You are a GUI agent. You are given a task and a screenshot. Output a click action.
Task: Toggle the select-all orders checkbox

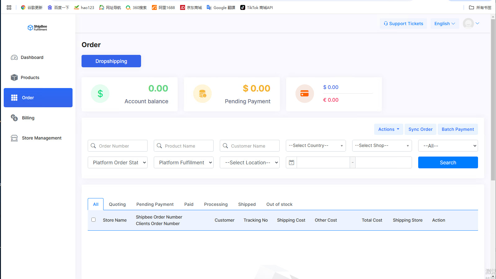[x=93, y=220]
